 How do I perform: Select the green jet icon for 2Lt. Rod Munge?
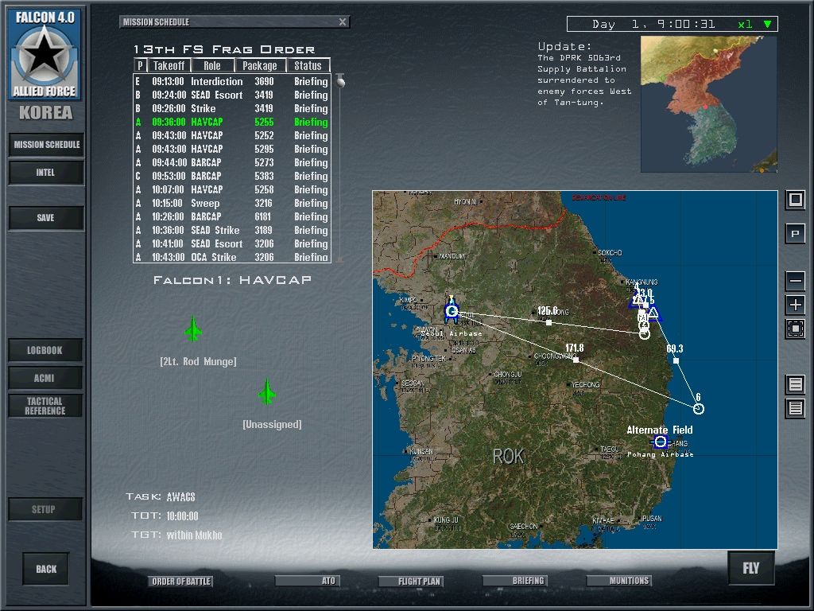(193, 329)
